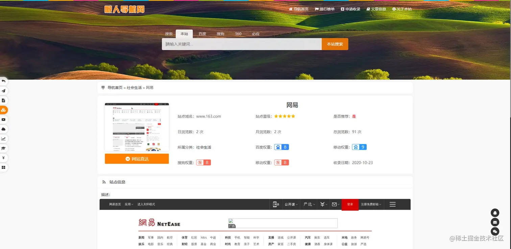Click the orange 本站搜索 button
This screenshot has height=249, width=511.
coord(335,44)
